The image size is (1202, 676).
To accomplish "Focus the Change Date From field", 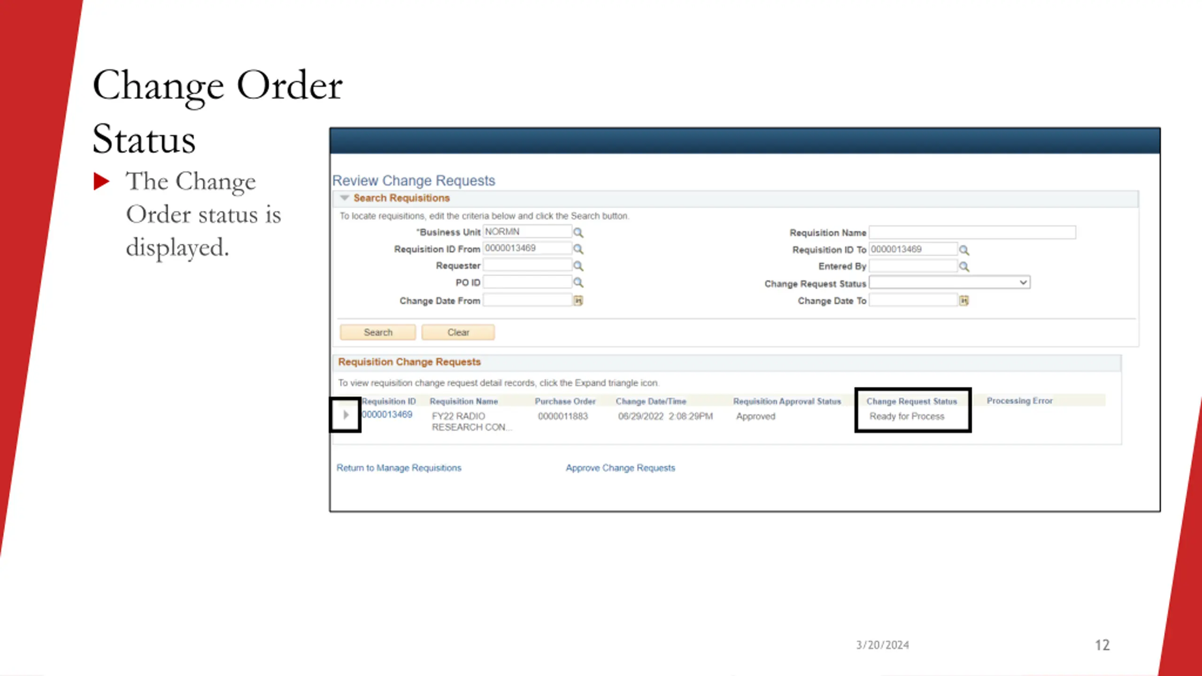I will coord(527,300).
